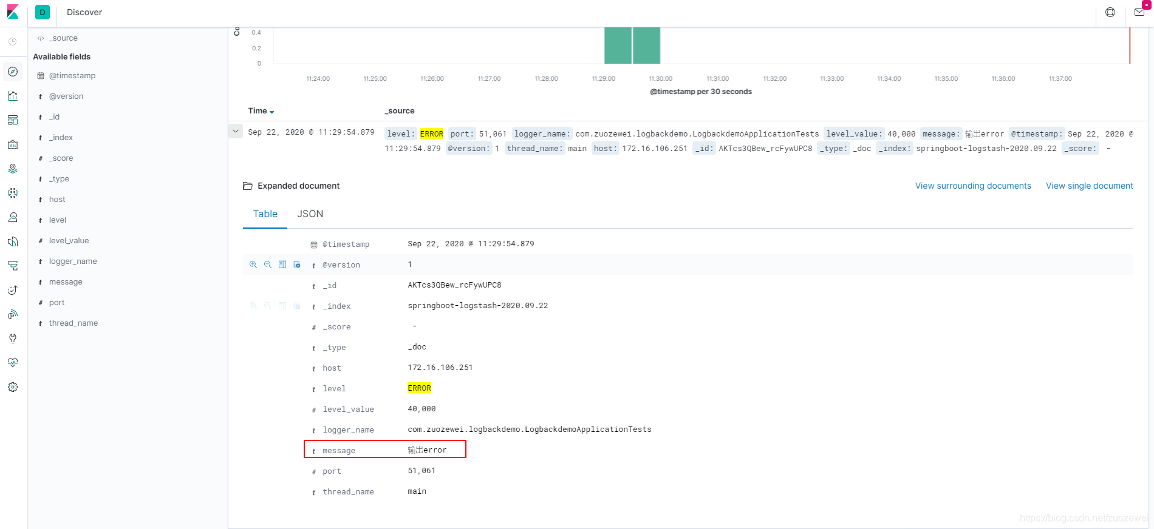Select logger_name in Available fields

tap(73, 261)
